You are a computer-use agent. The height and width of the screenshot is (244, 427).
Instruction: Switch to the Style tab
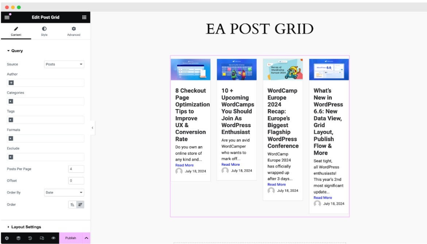[44, 31]
